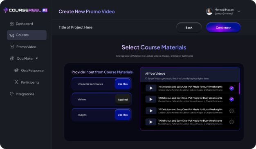
Task: Click the Quiz Maker icon
Action: tap(12, 58)
